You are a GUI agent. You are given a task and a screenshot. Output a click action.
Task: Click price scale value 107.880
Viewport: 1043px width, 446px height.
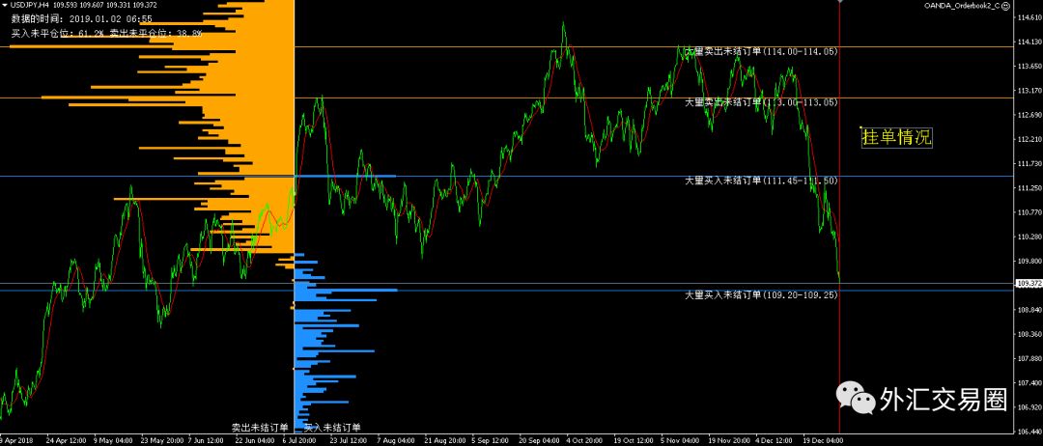1029,359
